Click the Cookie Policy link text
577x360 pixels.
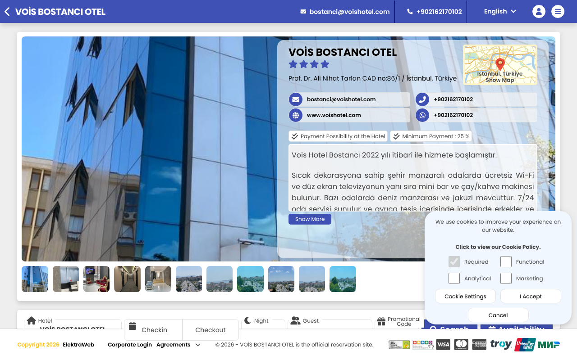click(498, 247)
